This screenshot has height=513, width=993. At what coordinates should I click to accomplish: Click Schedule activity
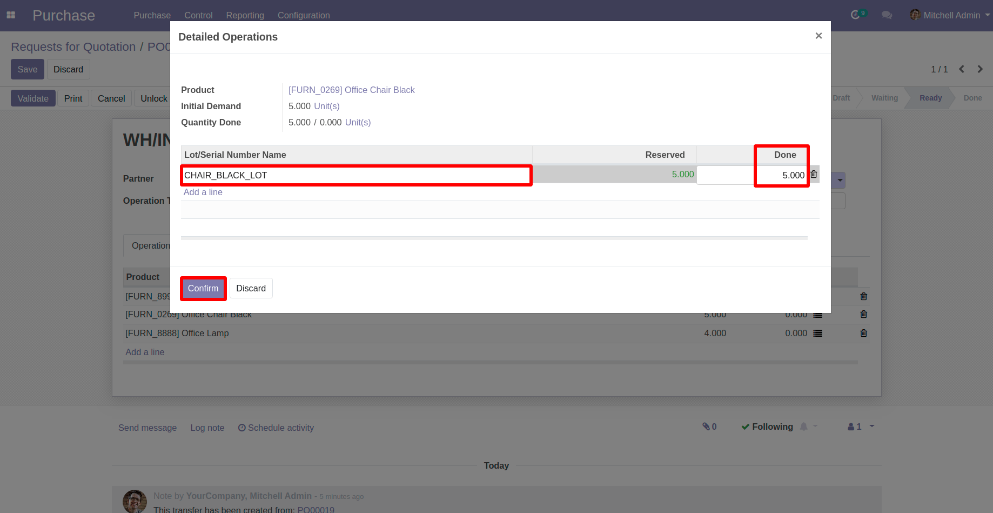(x=276, y=428)
